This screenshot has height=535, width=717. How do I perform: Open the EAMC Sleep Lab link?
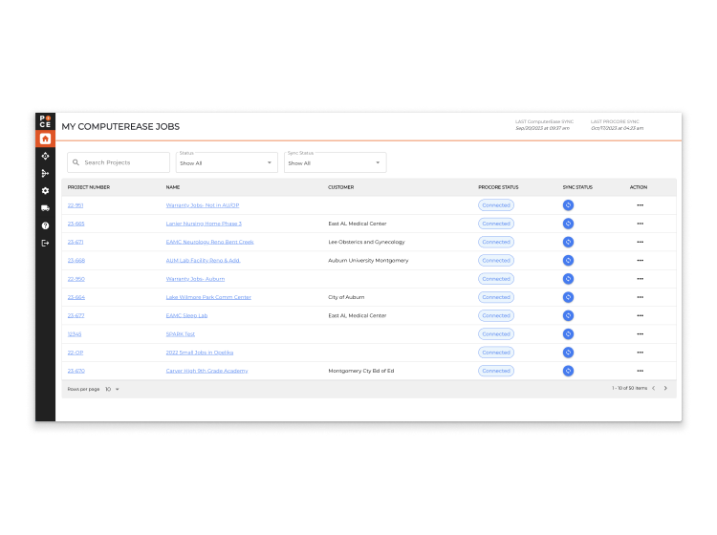pos(186,315)
